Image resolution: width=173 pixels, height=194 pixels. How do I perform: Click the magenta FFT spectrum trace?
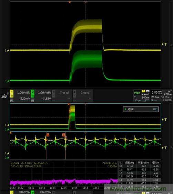coord(64,182)
